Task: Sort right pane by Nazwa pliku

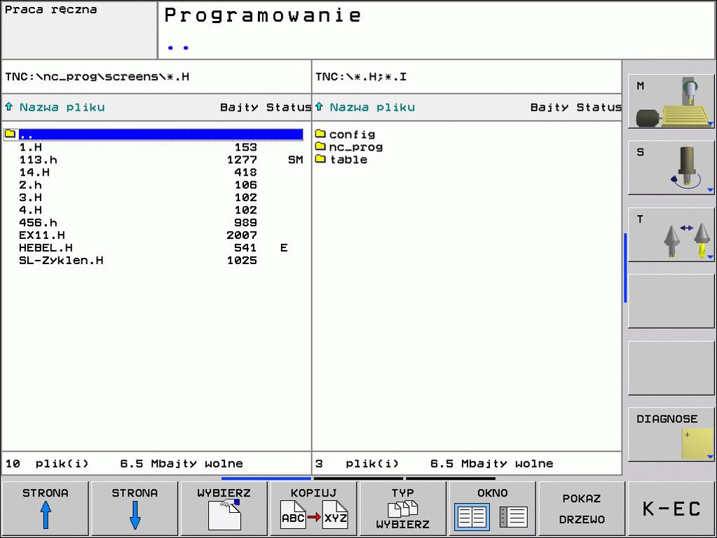Action: coord(372,107)
